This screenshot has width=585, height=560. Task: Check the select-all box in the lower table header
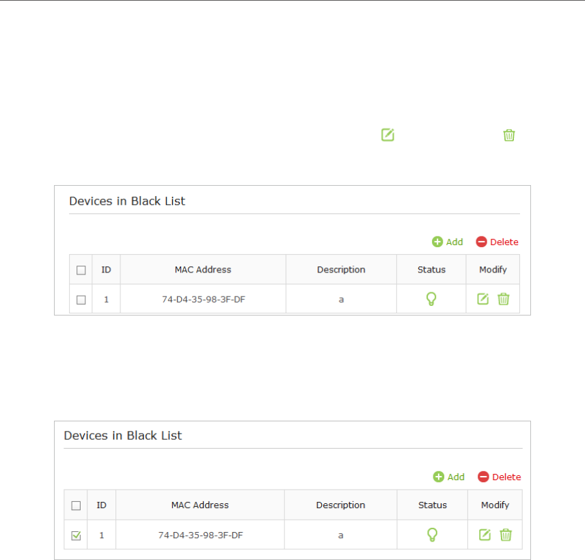[76, 505]
